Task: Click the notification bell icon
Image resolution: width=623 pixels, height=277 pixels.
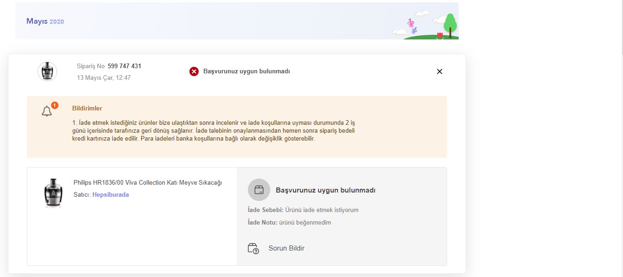Action: (46, 111)
